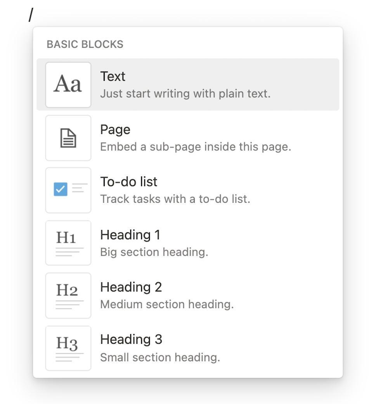Click the 'Medium section heading.' description
The width and height of the screenshot is (388, 404).
coord(167,304)
